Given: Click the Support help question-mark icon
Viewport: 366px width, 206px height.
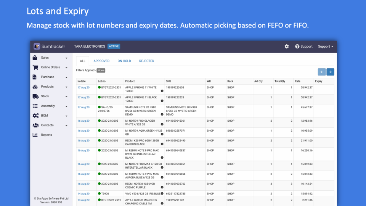Looking at the screenshot, I should point(297,47).
